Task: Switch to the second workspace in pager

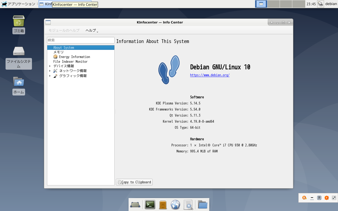Action: point(274,4)
